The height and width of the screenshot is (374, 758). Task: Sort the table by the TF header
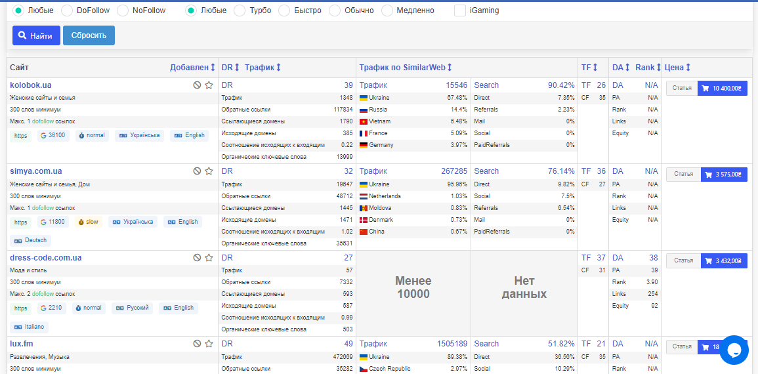(589, 68)
